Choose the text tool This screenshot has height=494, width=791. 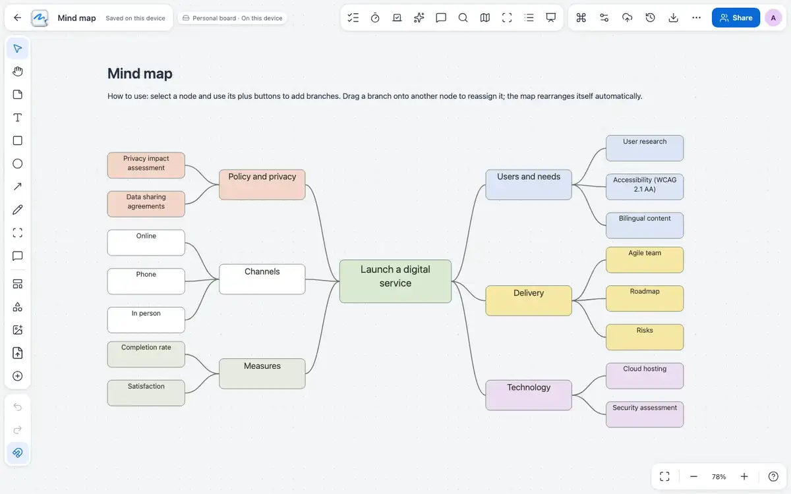[18, 118]
